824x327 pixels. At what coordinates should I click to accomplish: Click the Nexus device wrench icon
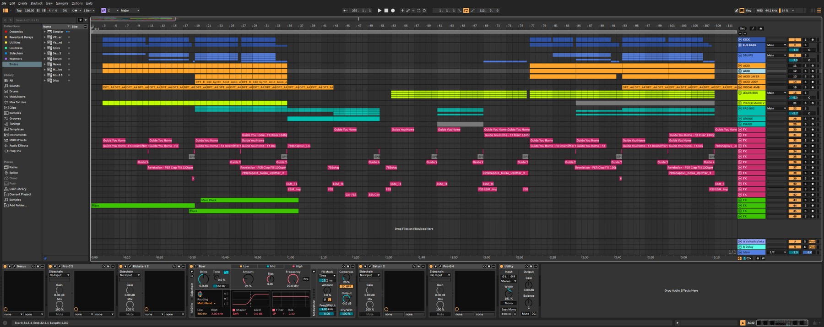coord(14,266)
